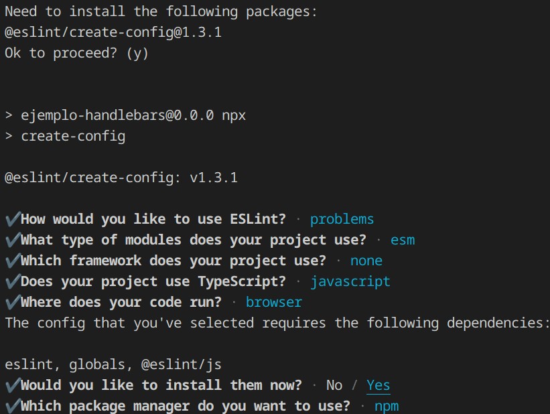
Task: Click the 'eslint, globals, @eslint/js' dependencies line
Action: (x=113, y=364)
